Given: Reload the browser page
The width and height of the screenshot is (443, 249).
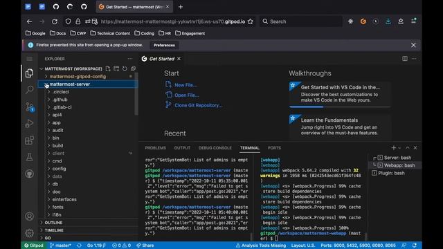Looking at the screenshot, I should pos(55,21).
